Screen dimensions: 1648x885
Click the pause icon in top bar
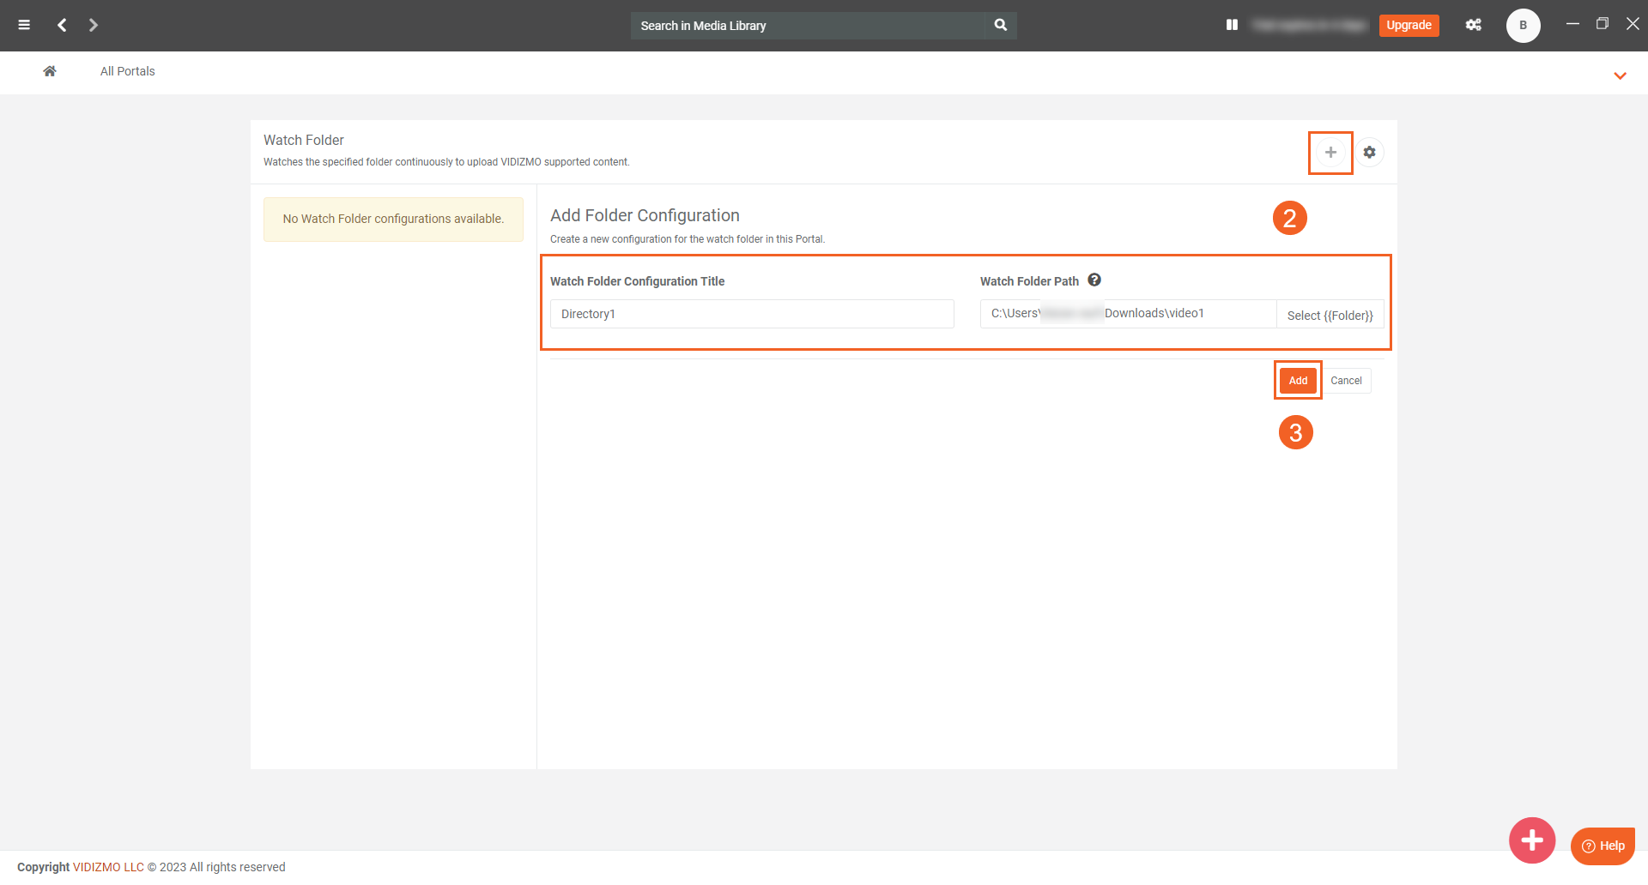pos(1232,25)
